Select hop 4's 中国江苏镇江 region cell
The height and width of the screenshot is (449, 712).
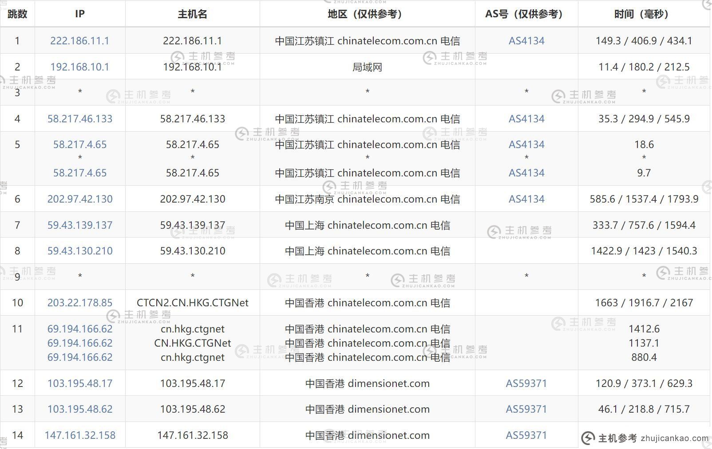click(368, 119)
